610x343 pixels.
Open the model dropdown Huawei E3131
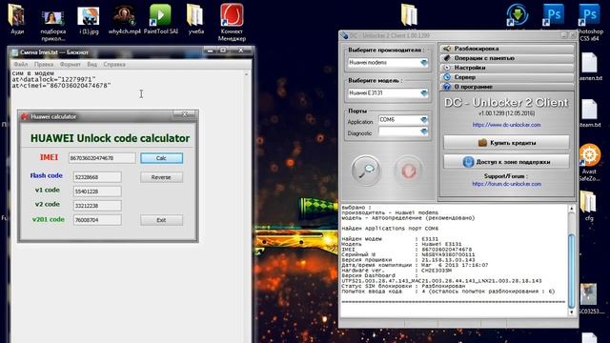423,93
